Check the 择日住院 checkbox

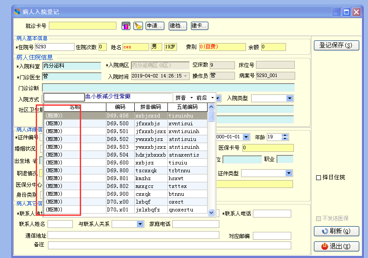click(318, 178)
